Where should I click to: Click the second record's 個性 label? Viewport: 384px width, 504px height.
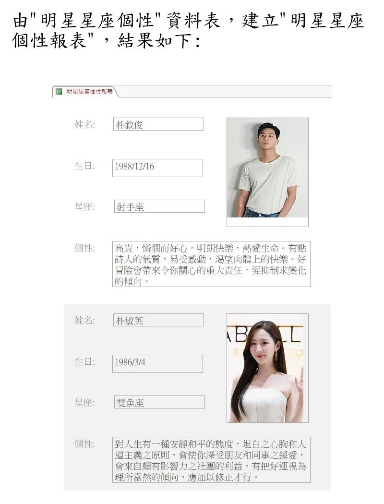coord(84,444)
